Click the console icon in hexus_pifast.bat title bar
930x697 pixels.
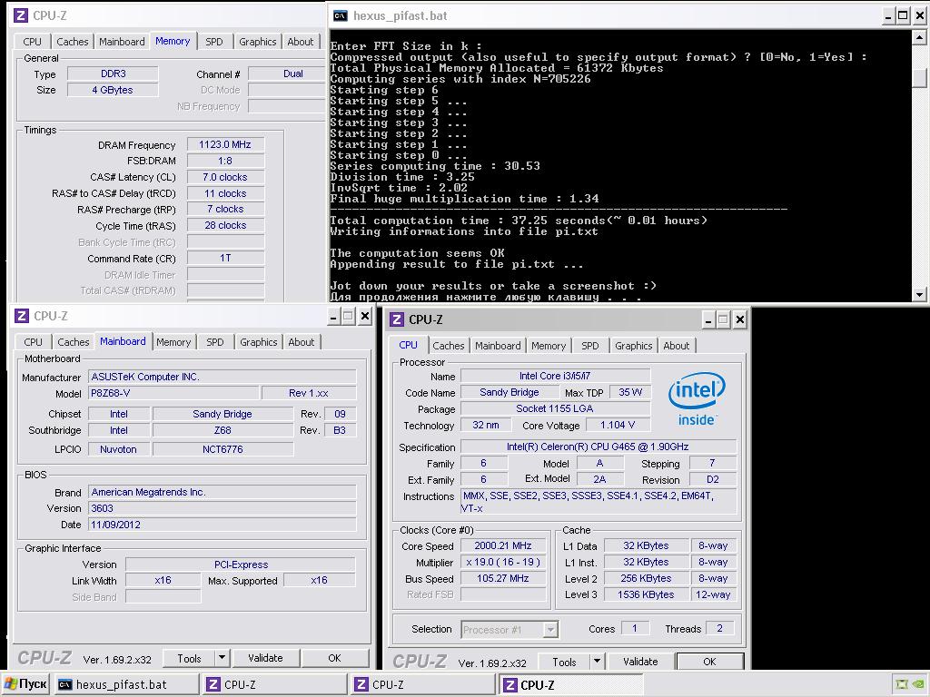(340, 16)
